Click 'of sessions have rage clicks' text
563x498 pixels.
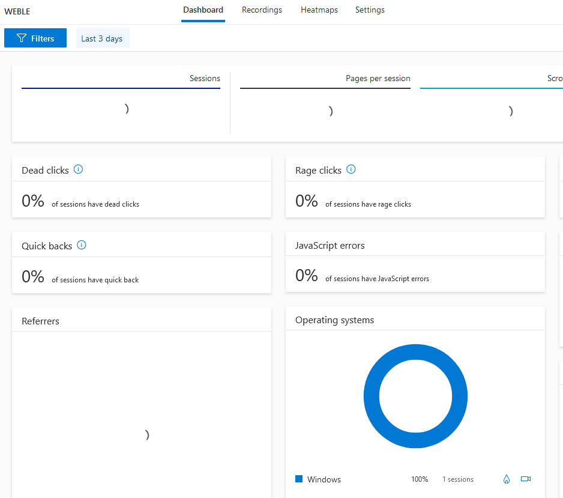[x=368, y=204]
